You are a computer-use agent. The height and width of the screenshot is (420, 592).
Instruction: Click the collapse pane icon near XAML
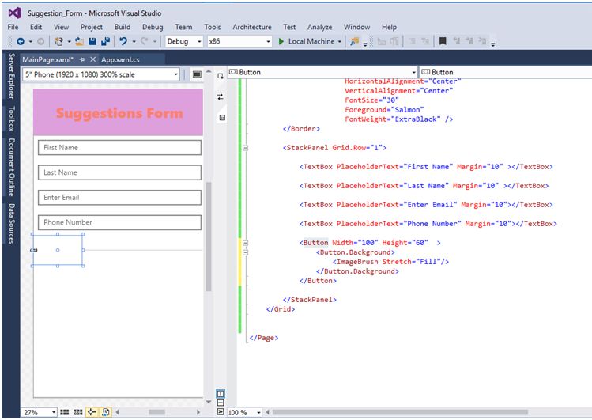[x=222, y=117]
